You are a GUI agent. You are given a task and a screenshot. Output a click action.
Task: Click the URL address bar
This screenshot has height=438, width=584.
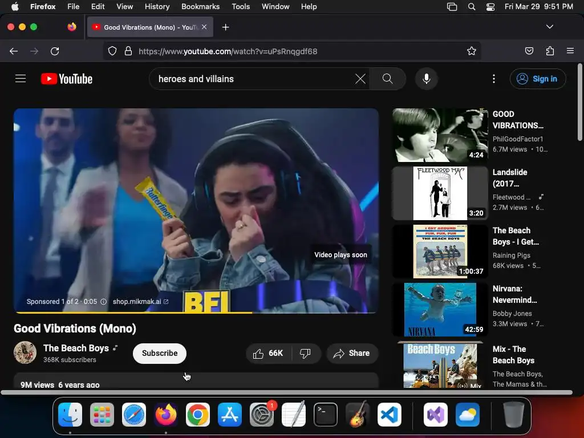click(x=291, y=51)
